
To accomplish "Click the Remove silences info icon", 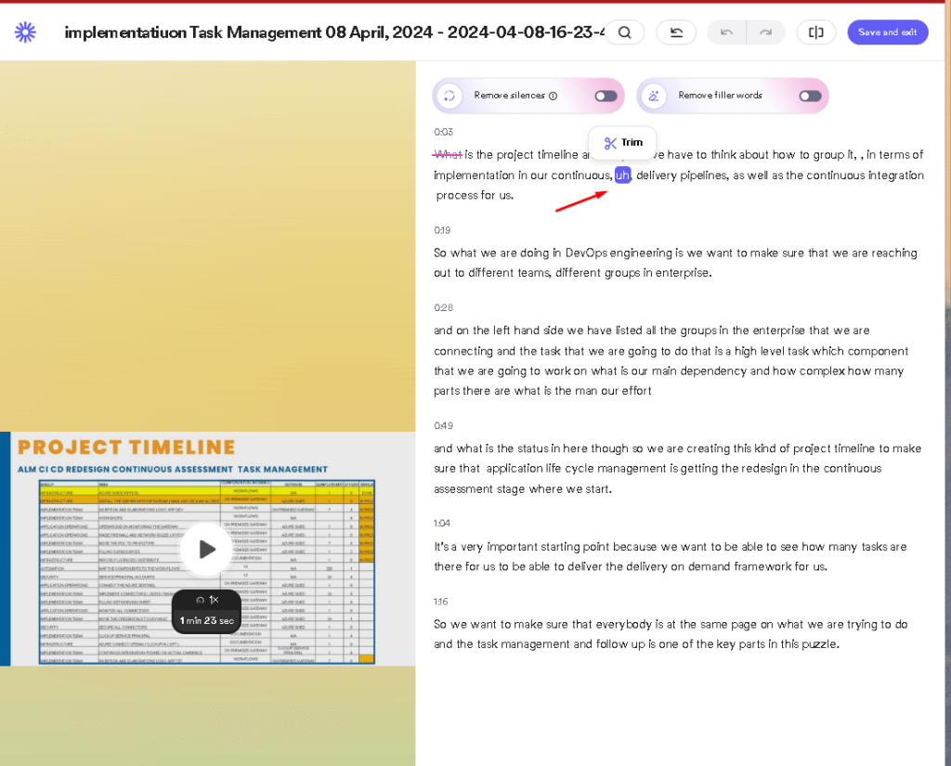I will (x=553, y=96).
